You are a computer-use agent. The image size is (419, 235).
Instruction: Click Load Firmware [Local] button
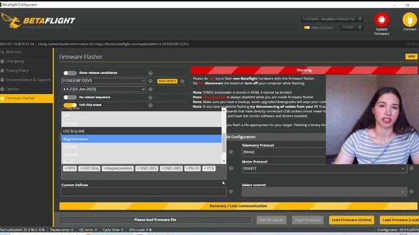tap(399, 220)
